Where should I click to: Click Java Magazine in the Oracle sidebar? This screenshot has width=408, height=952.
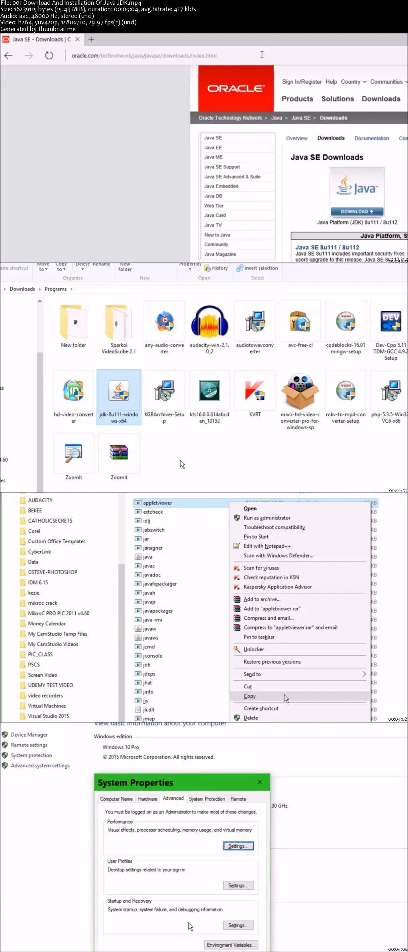(220, 254)
